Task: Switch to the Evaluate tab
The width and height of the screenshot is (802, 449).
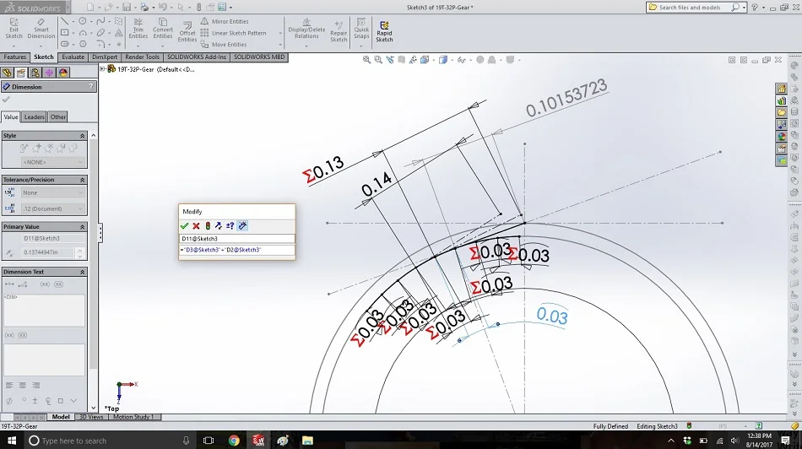Action: click(73, 57)
